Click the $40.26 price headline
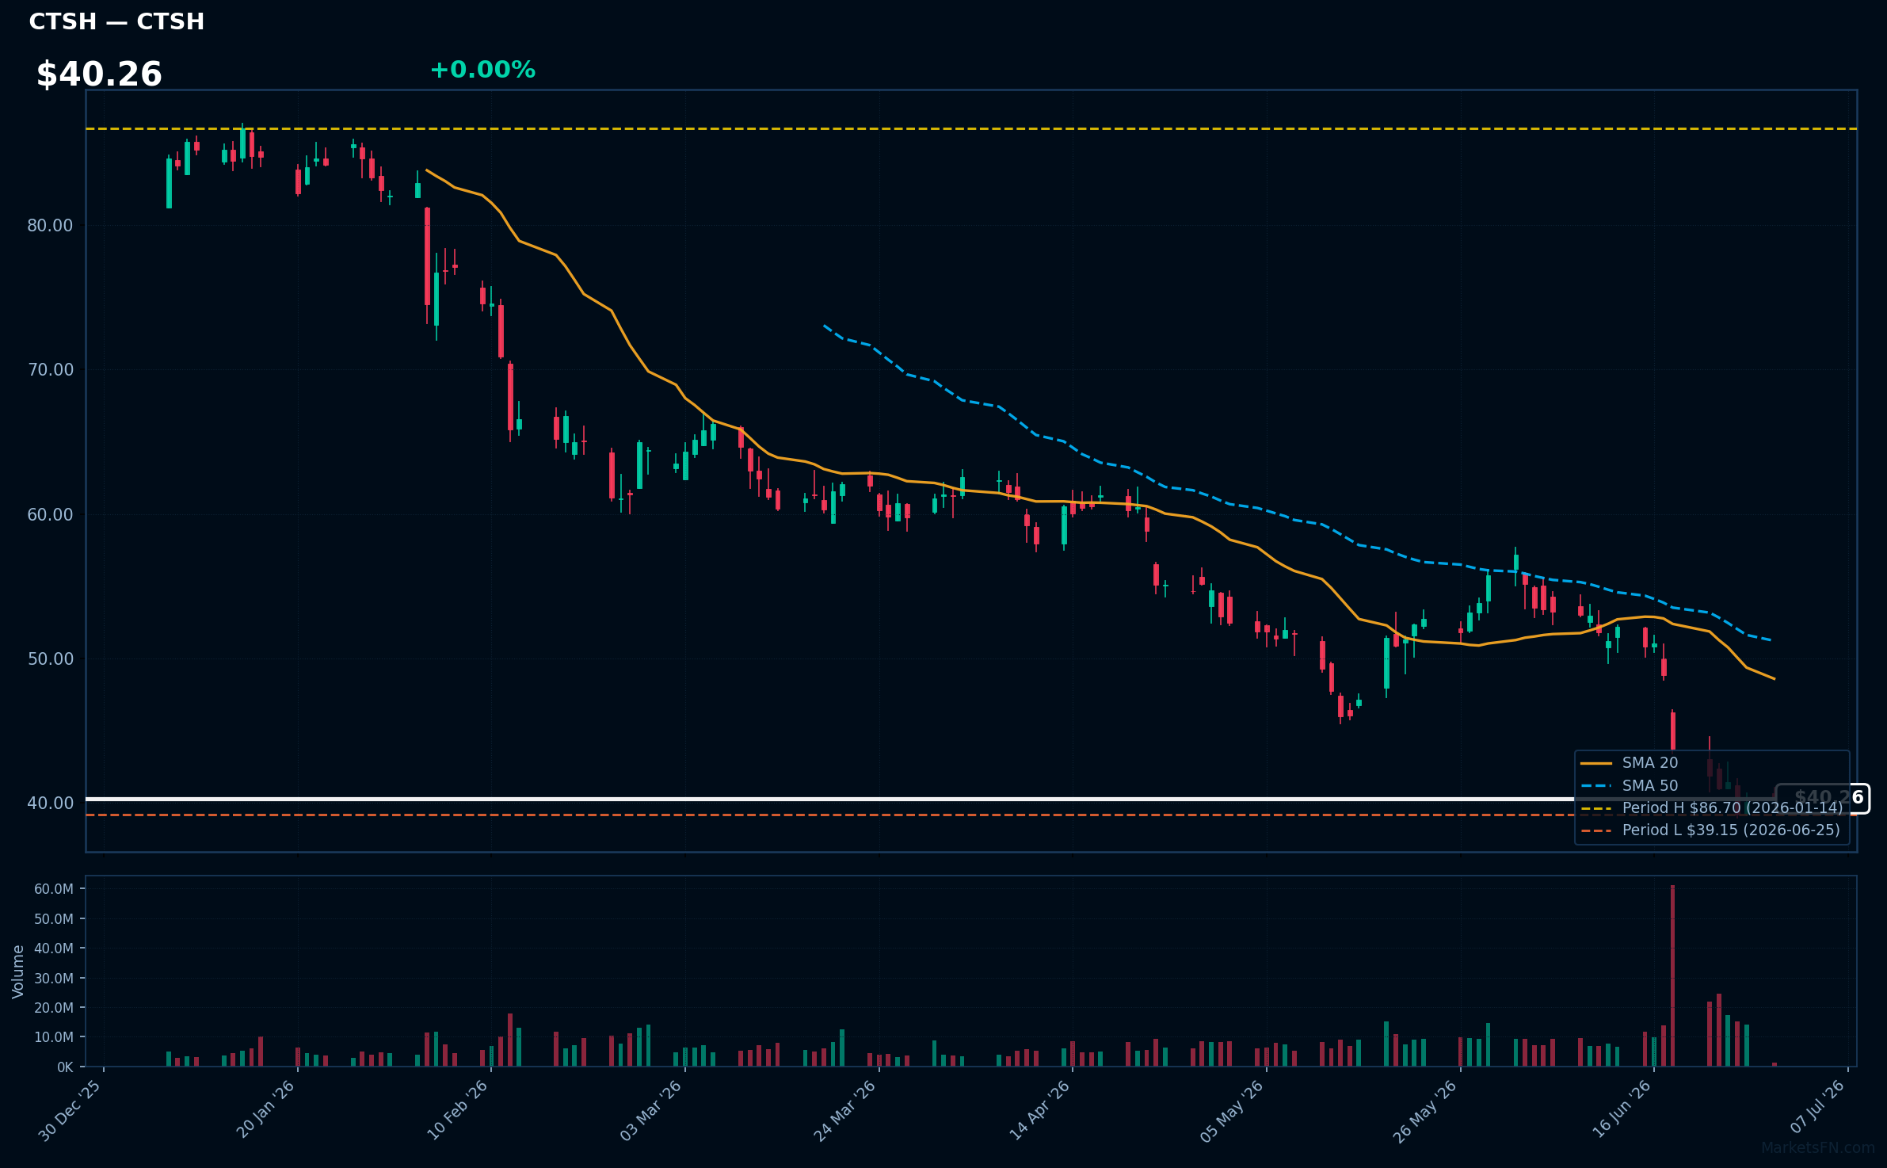The image size is (1887, 1168). click(99, 74)
